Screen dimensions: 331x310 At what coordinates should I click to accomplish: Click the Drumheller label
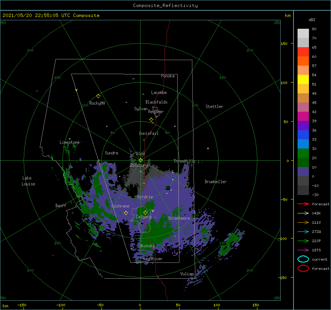(x=216, y=182)
